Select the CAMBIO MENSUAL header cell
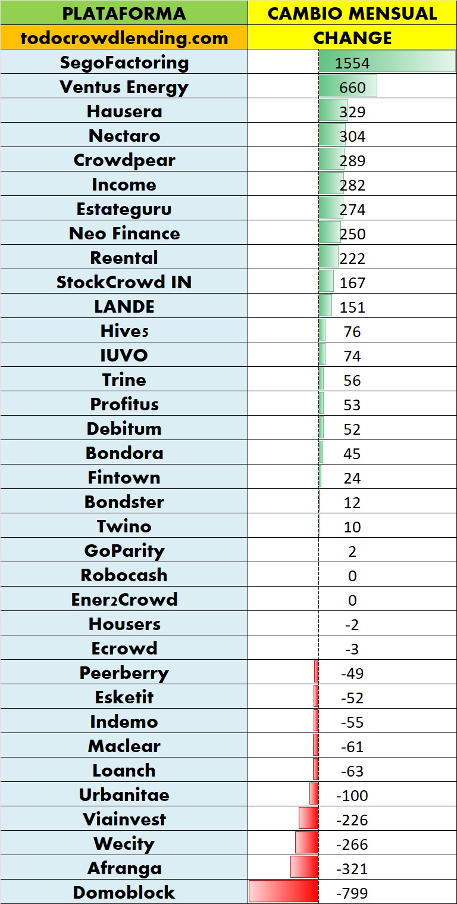This screenshot has width=457, height=904. pyautogui.click(x=352, y=13)
